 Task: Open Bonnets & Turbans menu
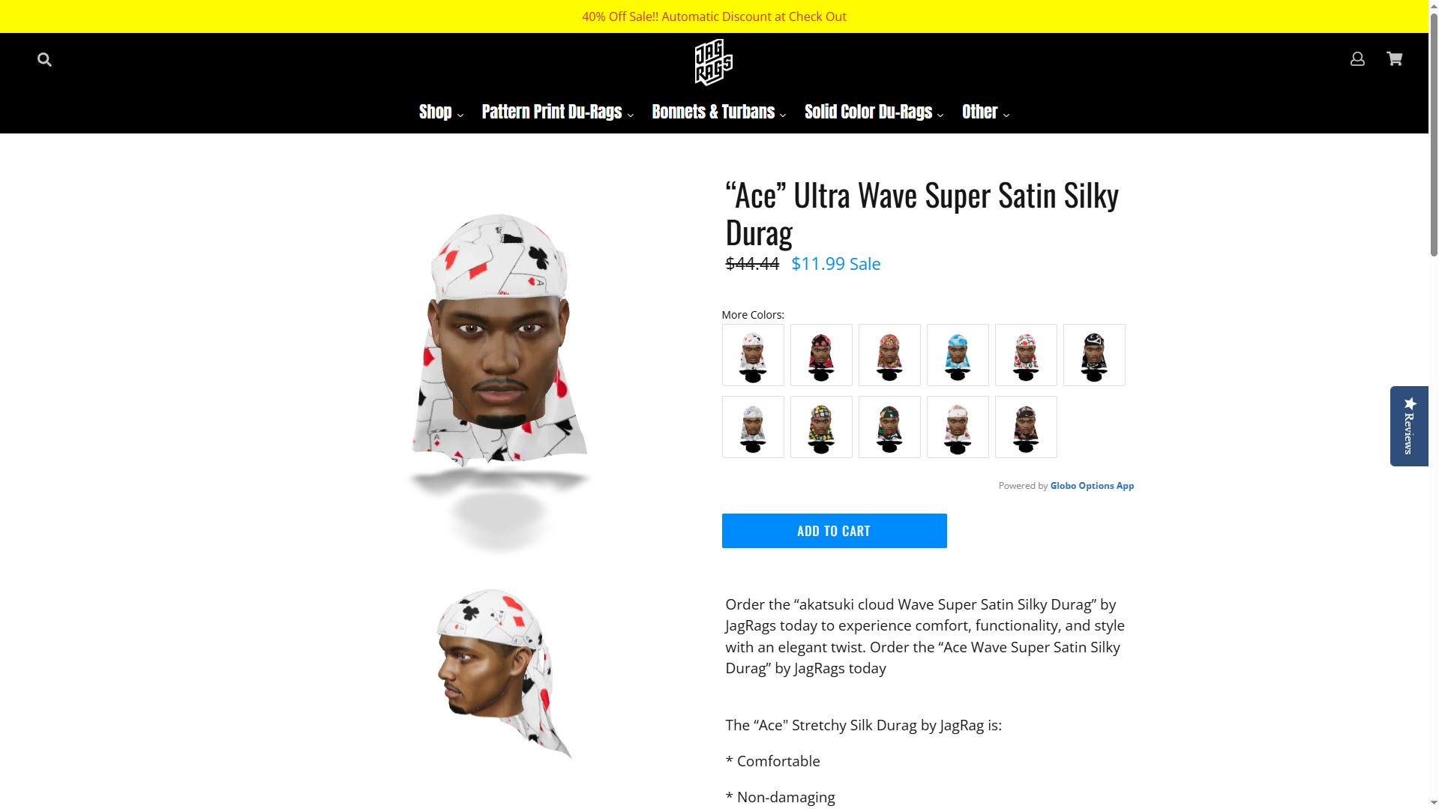click(x=718, y=112)
